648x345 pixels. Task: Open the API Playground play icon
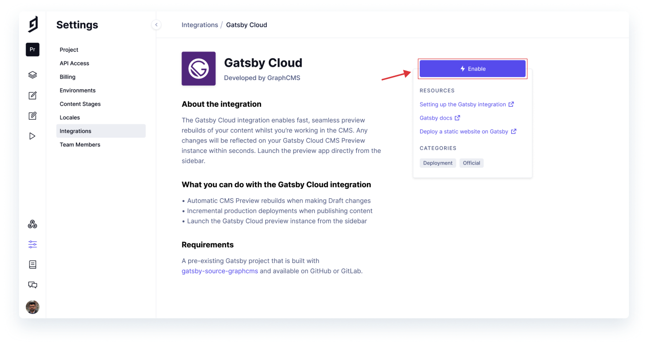click(x=32, y=136)
